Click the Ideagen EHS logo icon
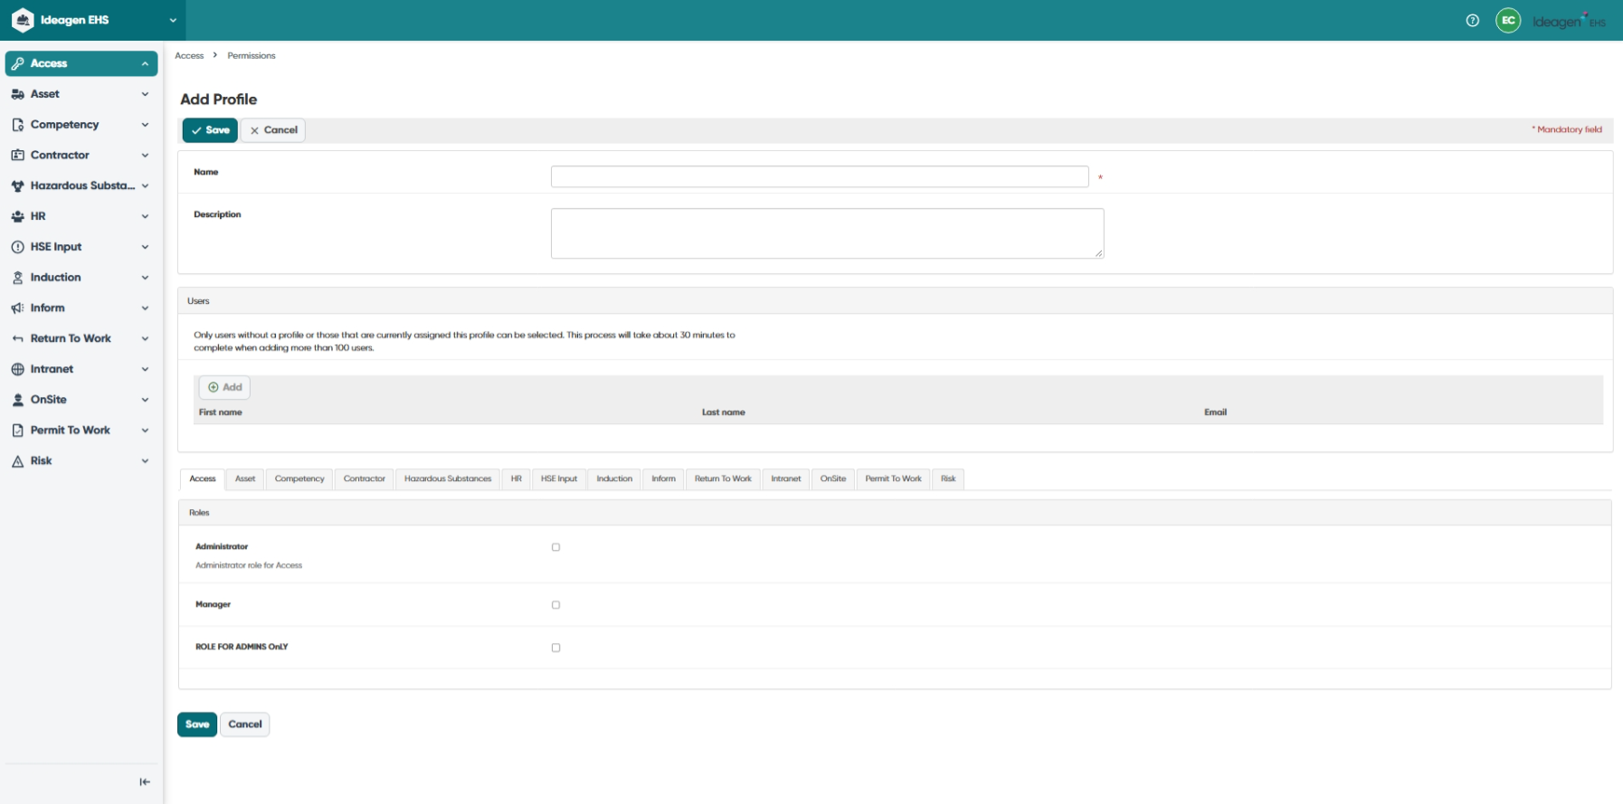The image size is (1623, 804). point(23,20)
